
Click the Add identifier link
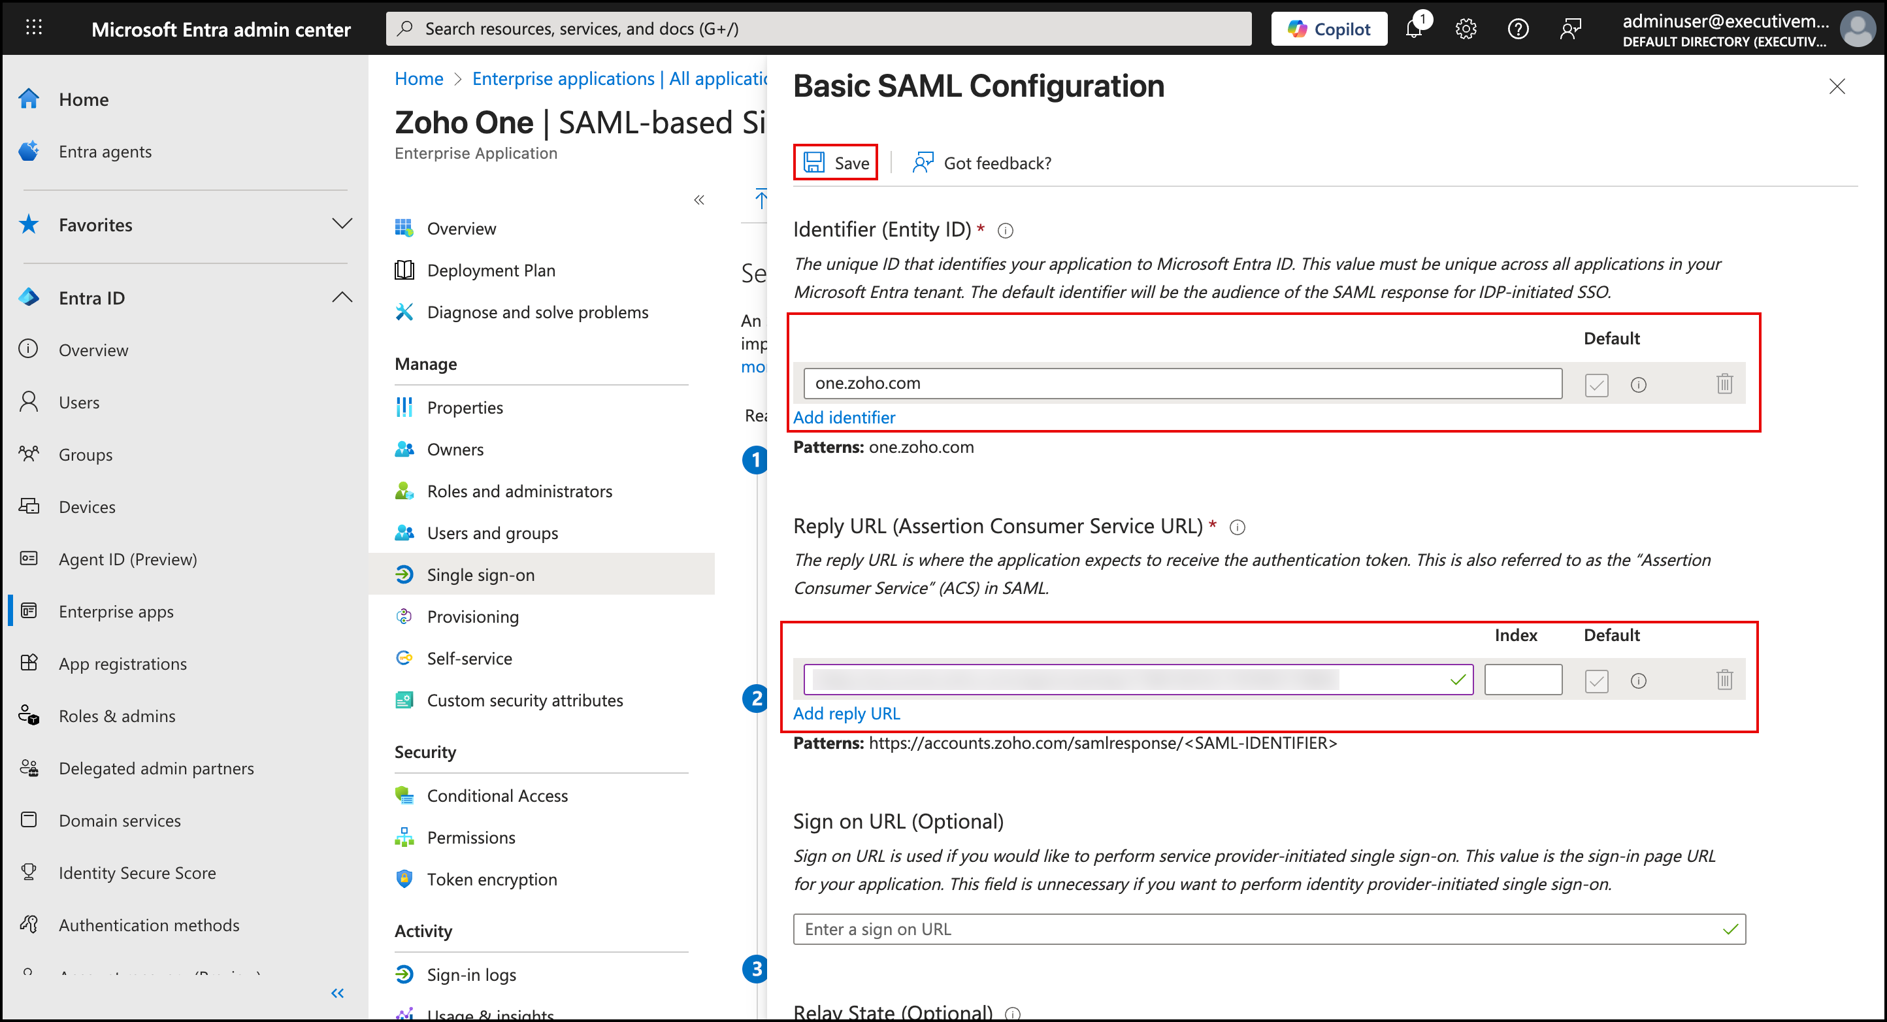coord(844,418)
